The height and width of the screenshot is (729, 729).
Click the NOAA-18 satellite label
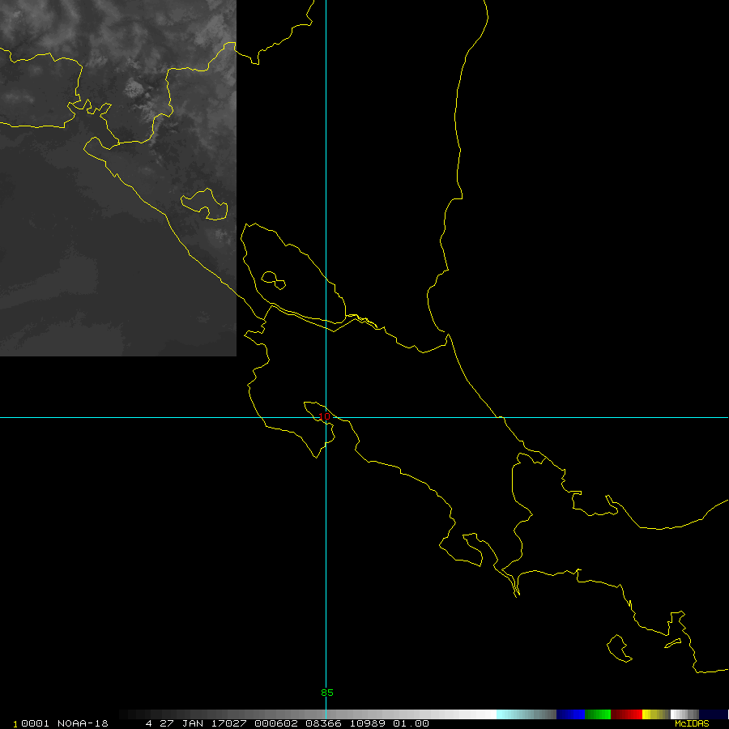tap(83, 723)
